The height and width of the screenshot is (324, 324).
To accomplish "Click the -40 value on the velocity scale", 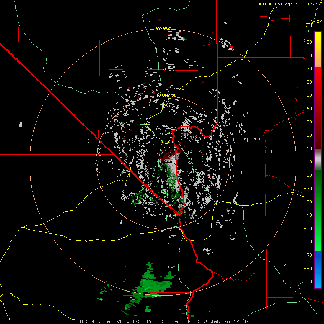I will pyautogui.click(x=308, y=215).
